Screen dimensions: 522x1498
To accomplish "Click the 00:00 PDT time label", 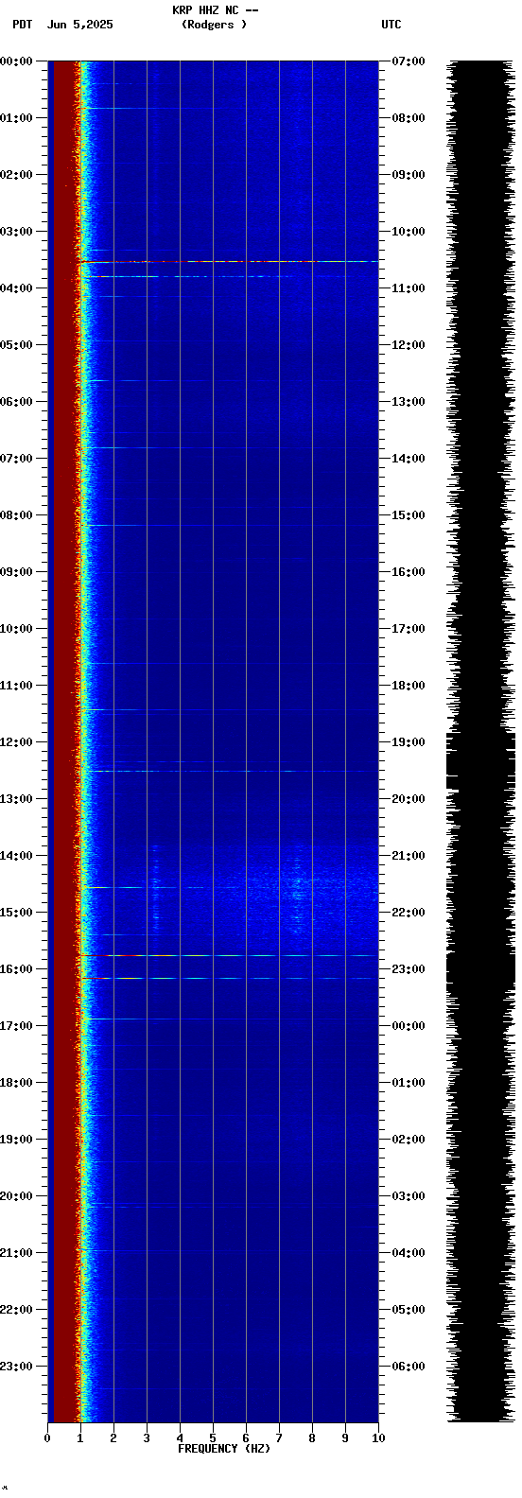I will point(17,61).
